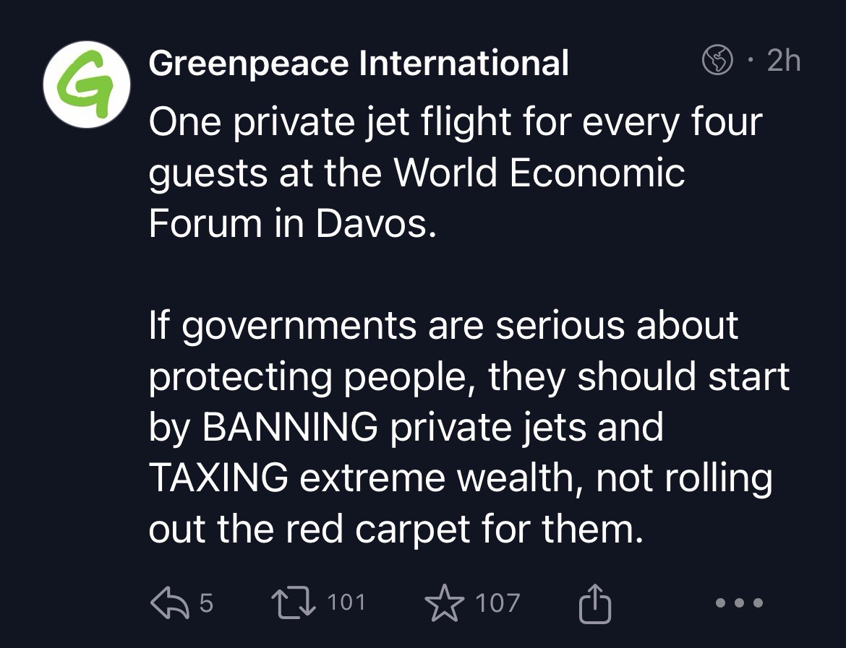The image size is (846, 648).
Task: Tap the reply count of 5
Action: [x=206, y=602]
